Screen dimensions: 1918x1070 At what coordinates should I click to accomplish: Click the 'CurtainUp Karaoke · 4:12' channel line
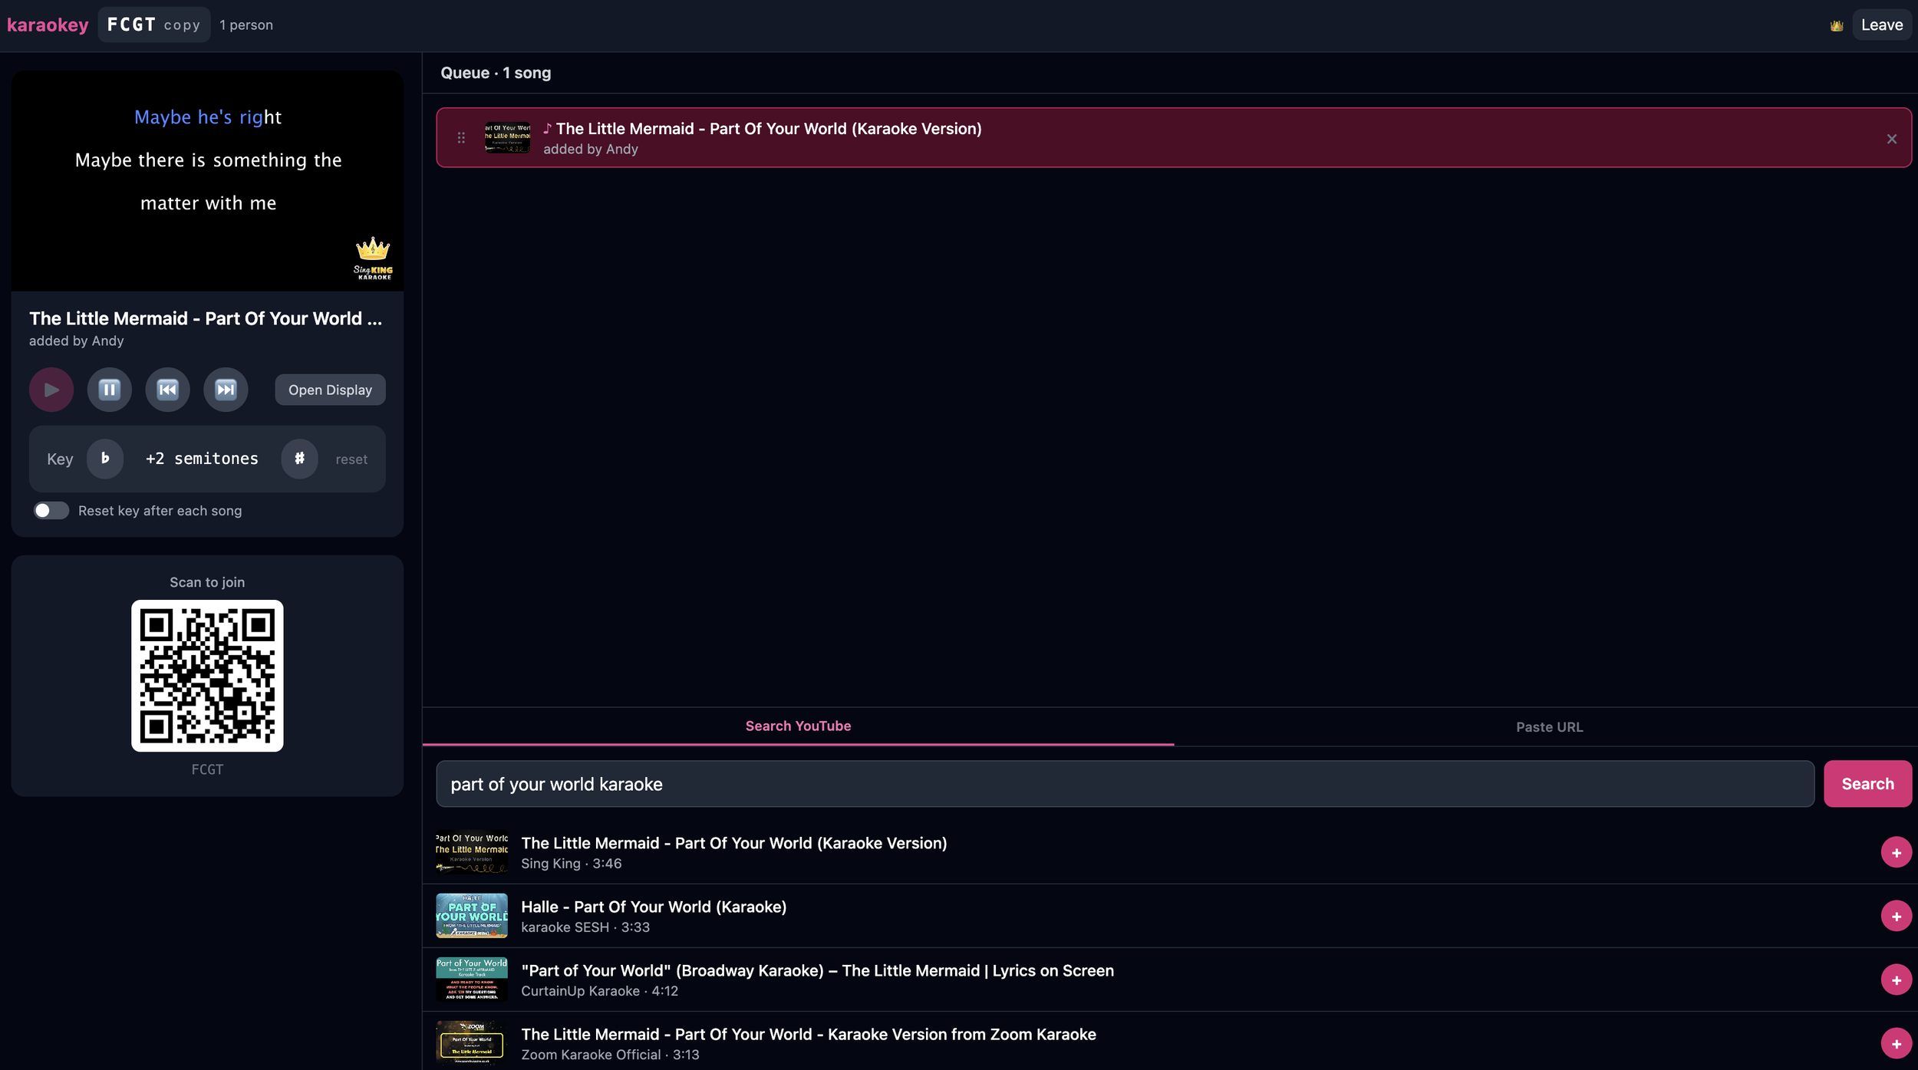[x=600, y=991]
